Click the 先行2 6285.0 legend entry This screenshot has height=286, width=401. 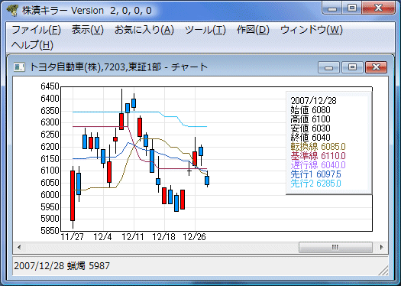pos(316,184)
